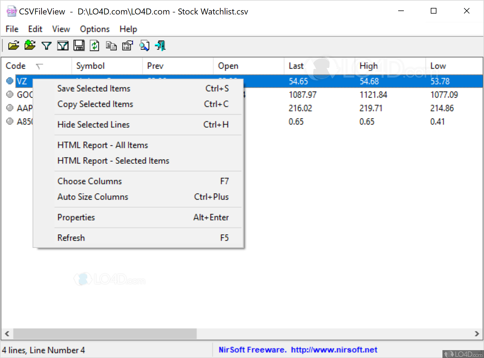Viewport: 484px width, 358px height.
Task: Select the High value 1121.84
Action: [x=373, y=95]
